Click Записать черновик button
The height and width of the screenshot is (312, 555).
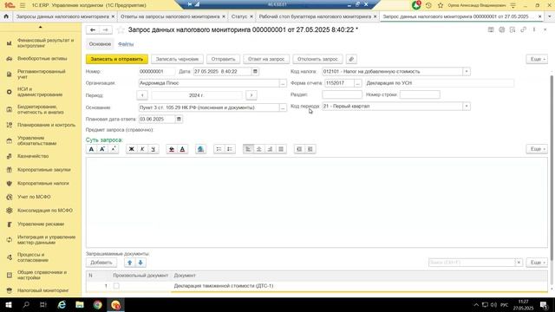click(x=177, y=59)
